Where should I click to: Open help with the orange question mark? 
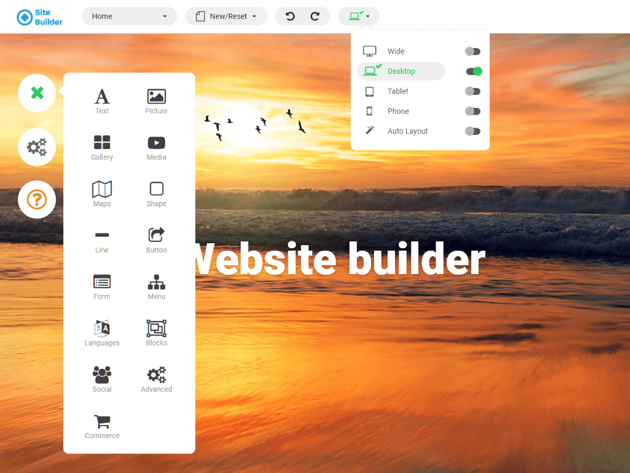37,200
